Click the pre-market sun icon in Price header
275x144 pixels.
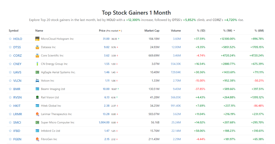click(120, 31)
